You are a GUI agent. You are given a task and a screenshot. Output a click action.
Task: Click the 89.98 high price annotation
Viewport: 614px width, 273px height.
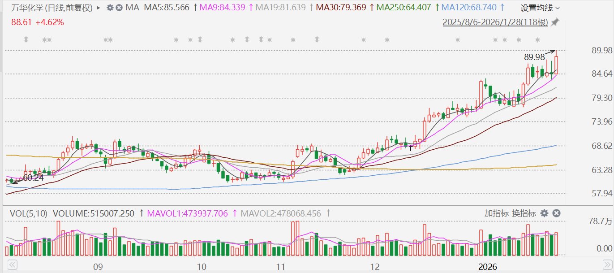pyautogui.click(x=534, y=57)
